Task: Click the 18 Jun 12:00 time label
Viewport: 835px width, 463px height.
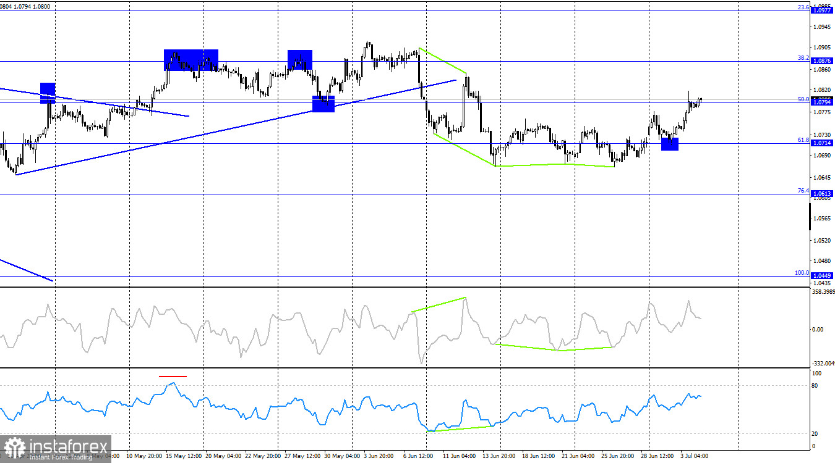Action: click(x=539, y=456)
